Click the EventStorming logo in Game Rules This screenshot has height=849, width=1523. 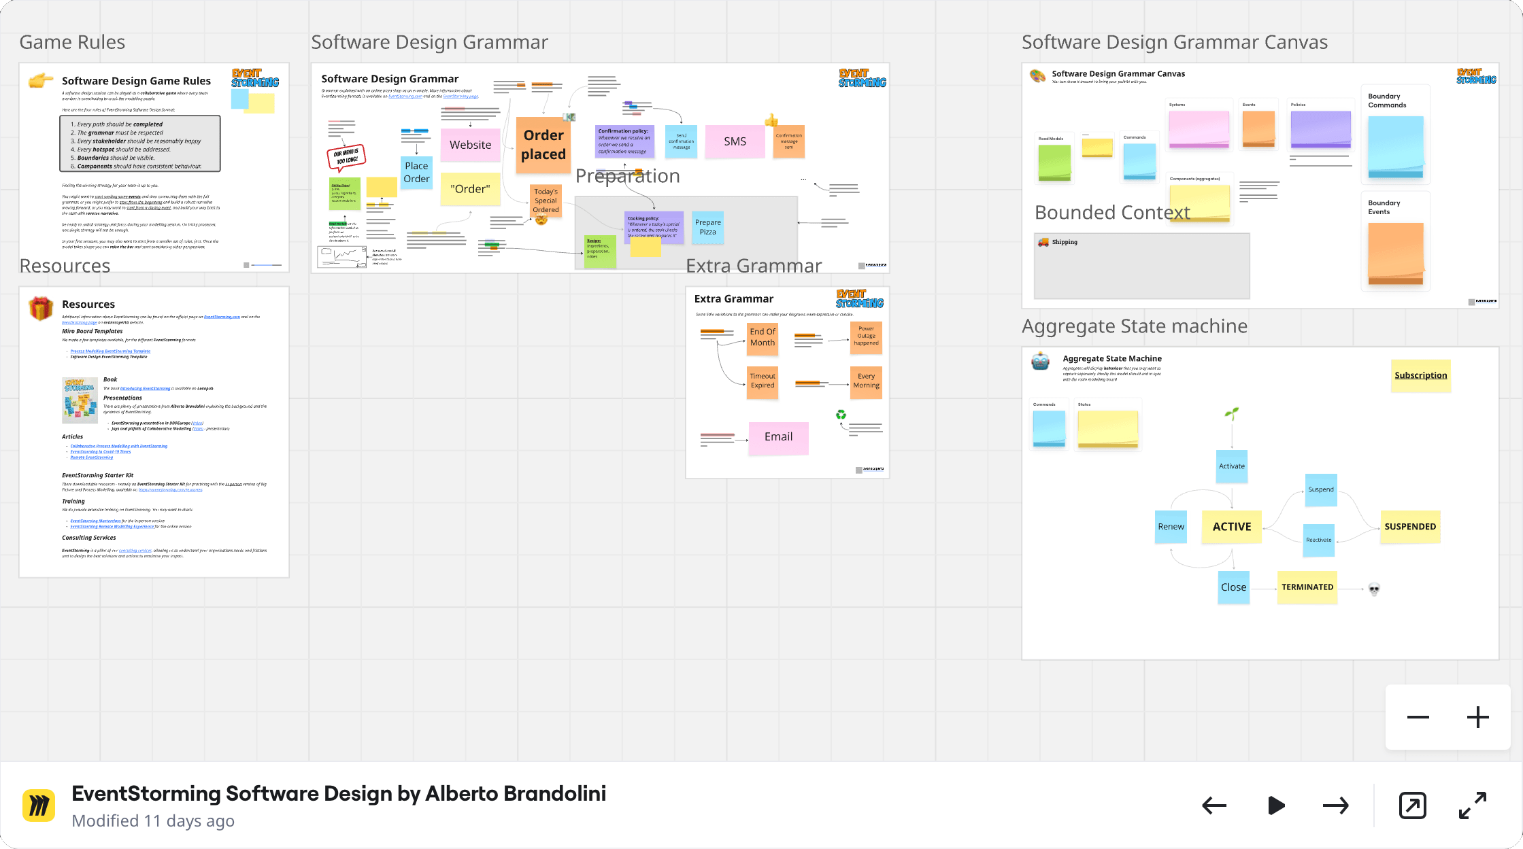coord(255,78)
